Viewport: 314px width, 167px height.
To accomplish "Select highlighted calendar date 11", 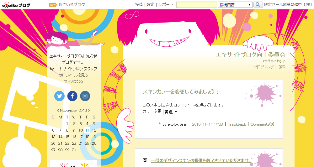I will tap(87, 130).
